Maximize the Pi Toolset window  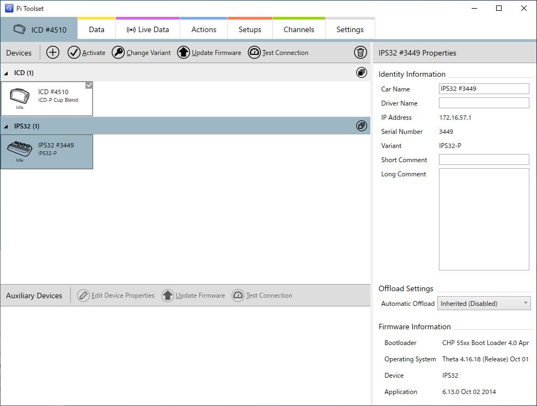point(499,8)
